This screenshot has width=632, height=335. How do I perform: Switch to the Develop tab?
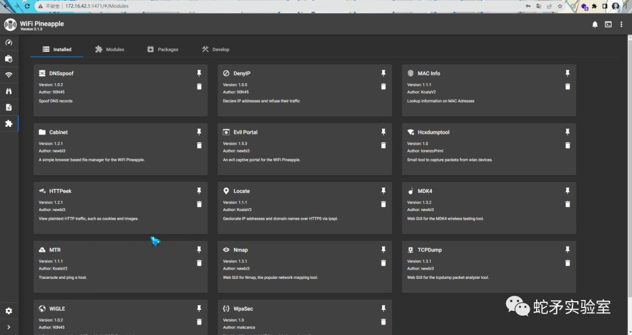(215, 49)
